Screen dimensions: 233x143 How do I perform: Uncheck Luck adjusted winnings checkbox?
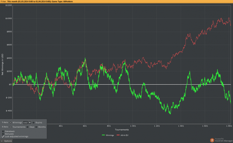click(x=3, y=136)
